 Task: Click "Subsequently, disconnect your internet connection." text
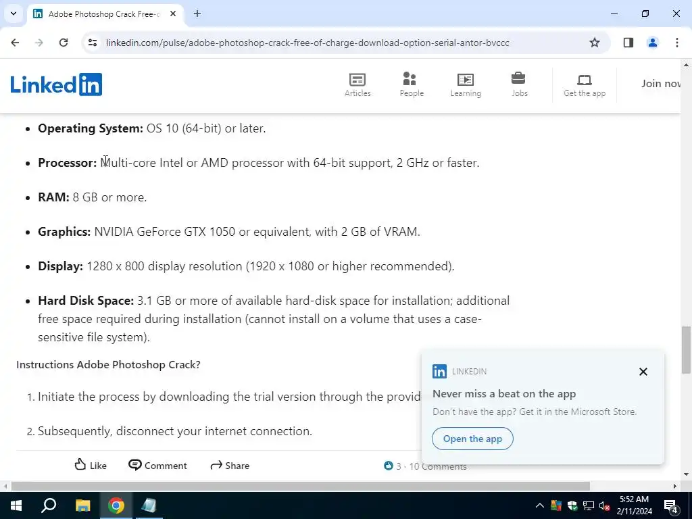[x=175, y=431]
